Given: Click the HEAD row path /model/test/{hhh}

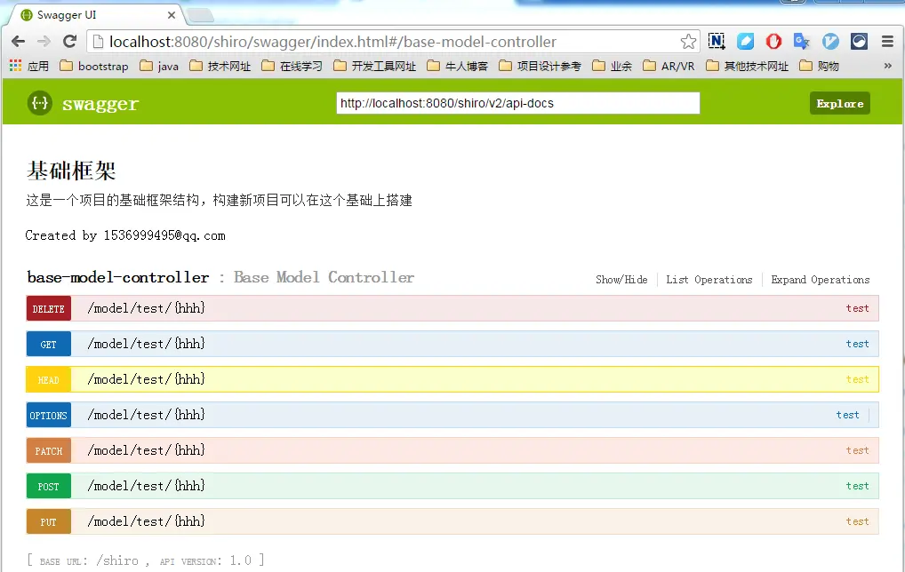Looking at the screenshot, I should click(146, 379).
